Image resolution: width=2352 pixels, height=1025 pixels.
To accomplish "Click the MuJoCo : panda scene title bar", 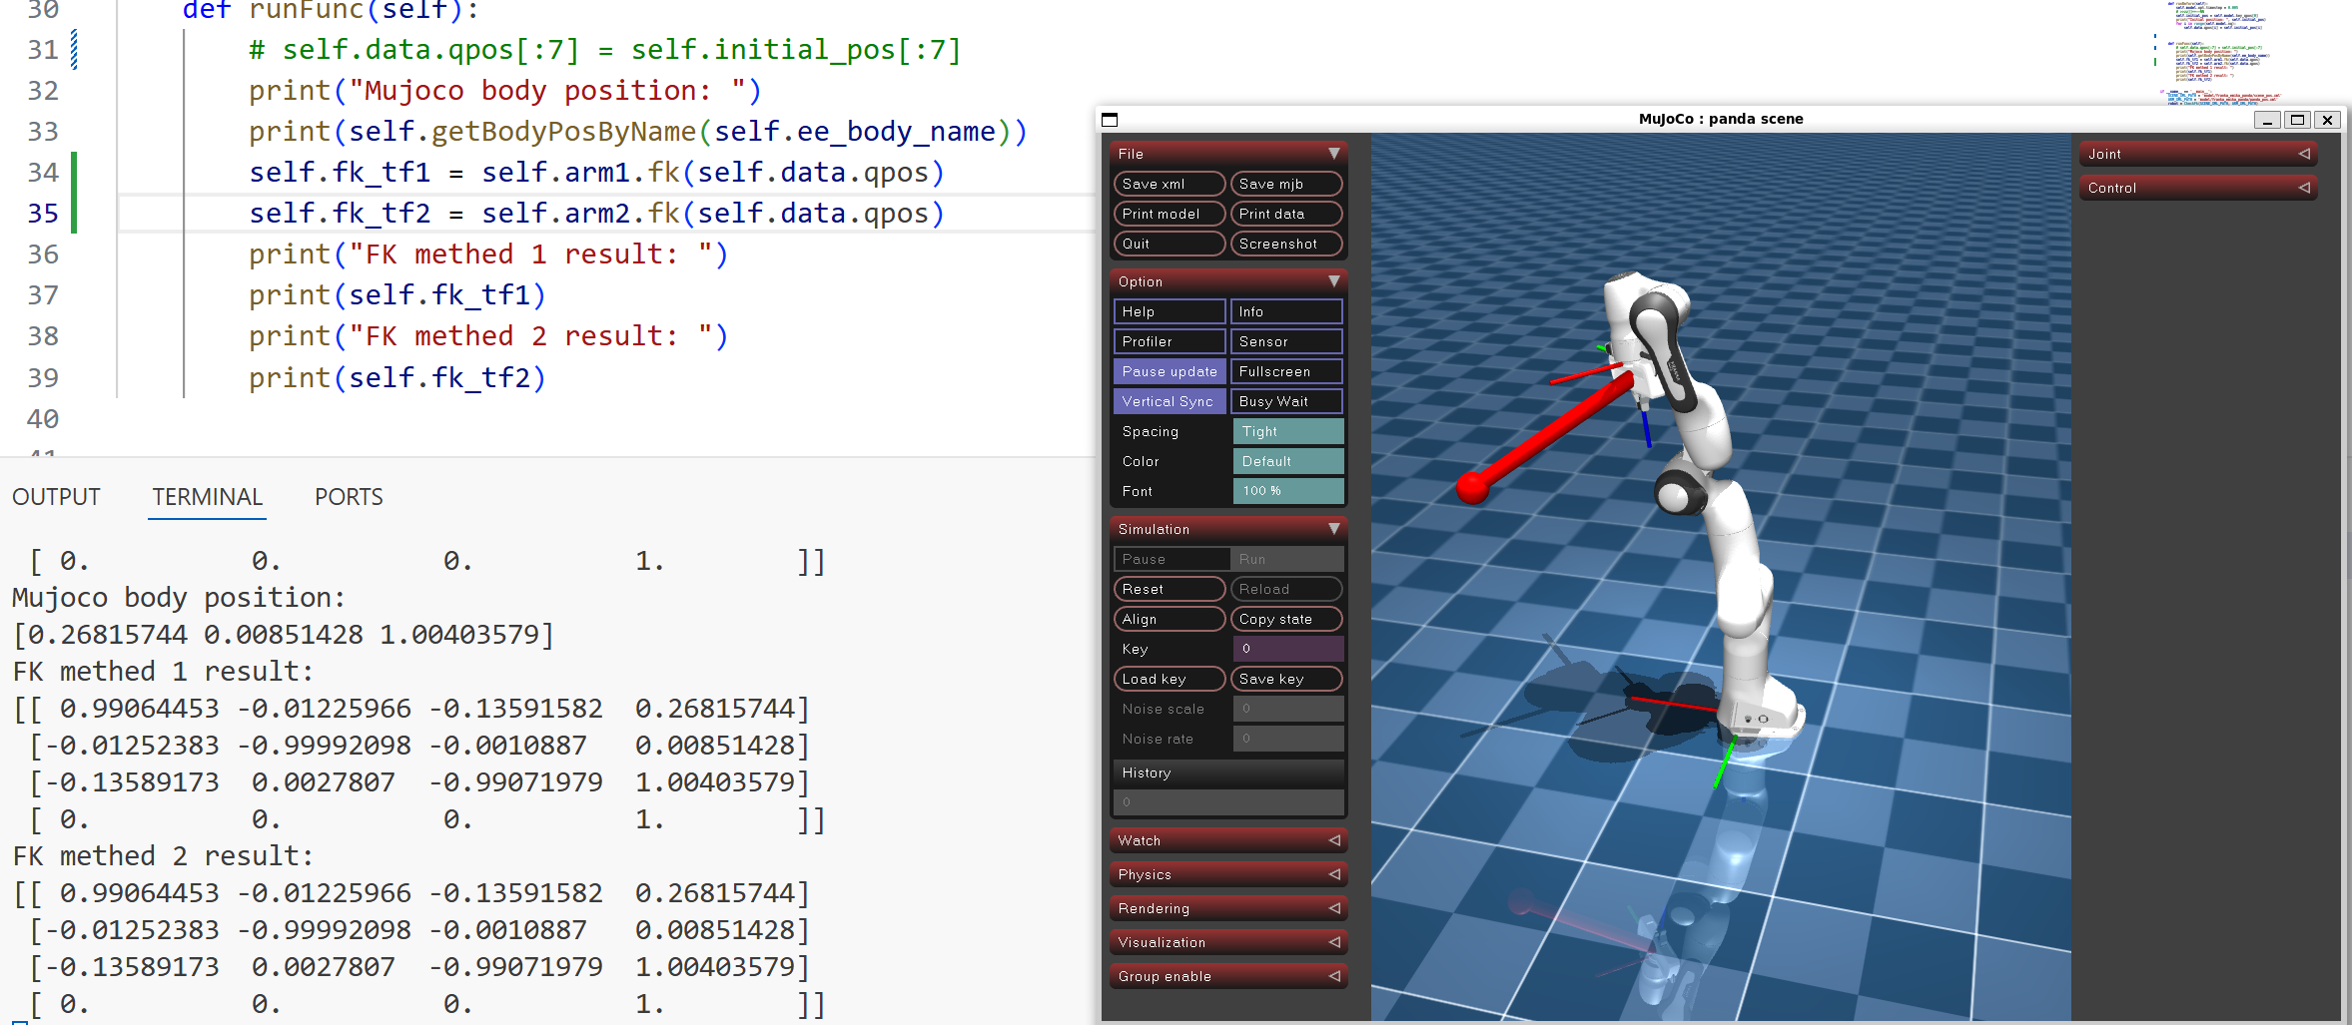I will [x=1721, y=119].
